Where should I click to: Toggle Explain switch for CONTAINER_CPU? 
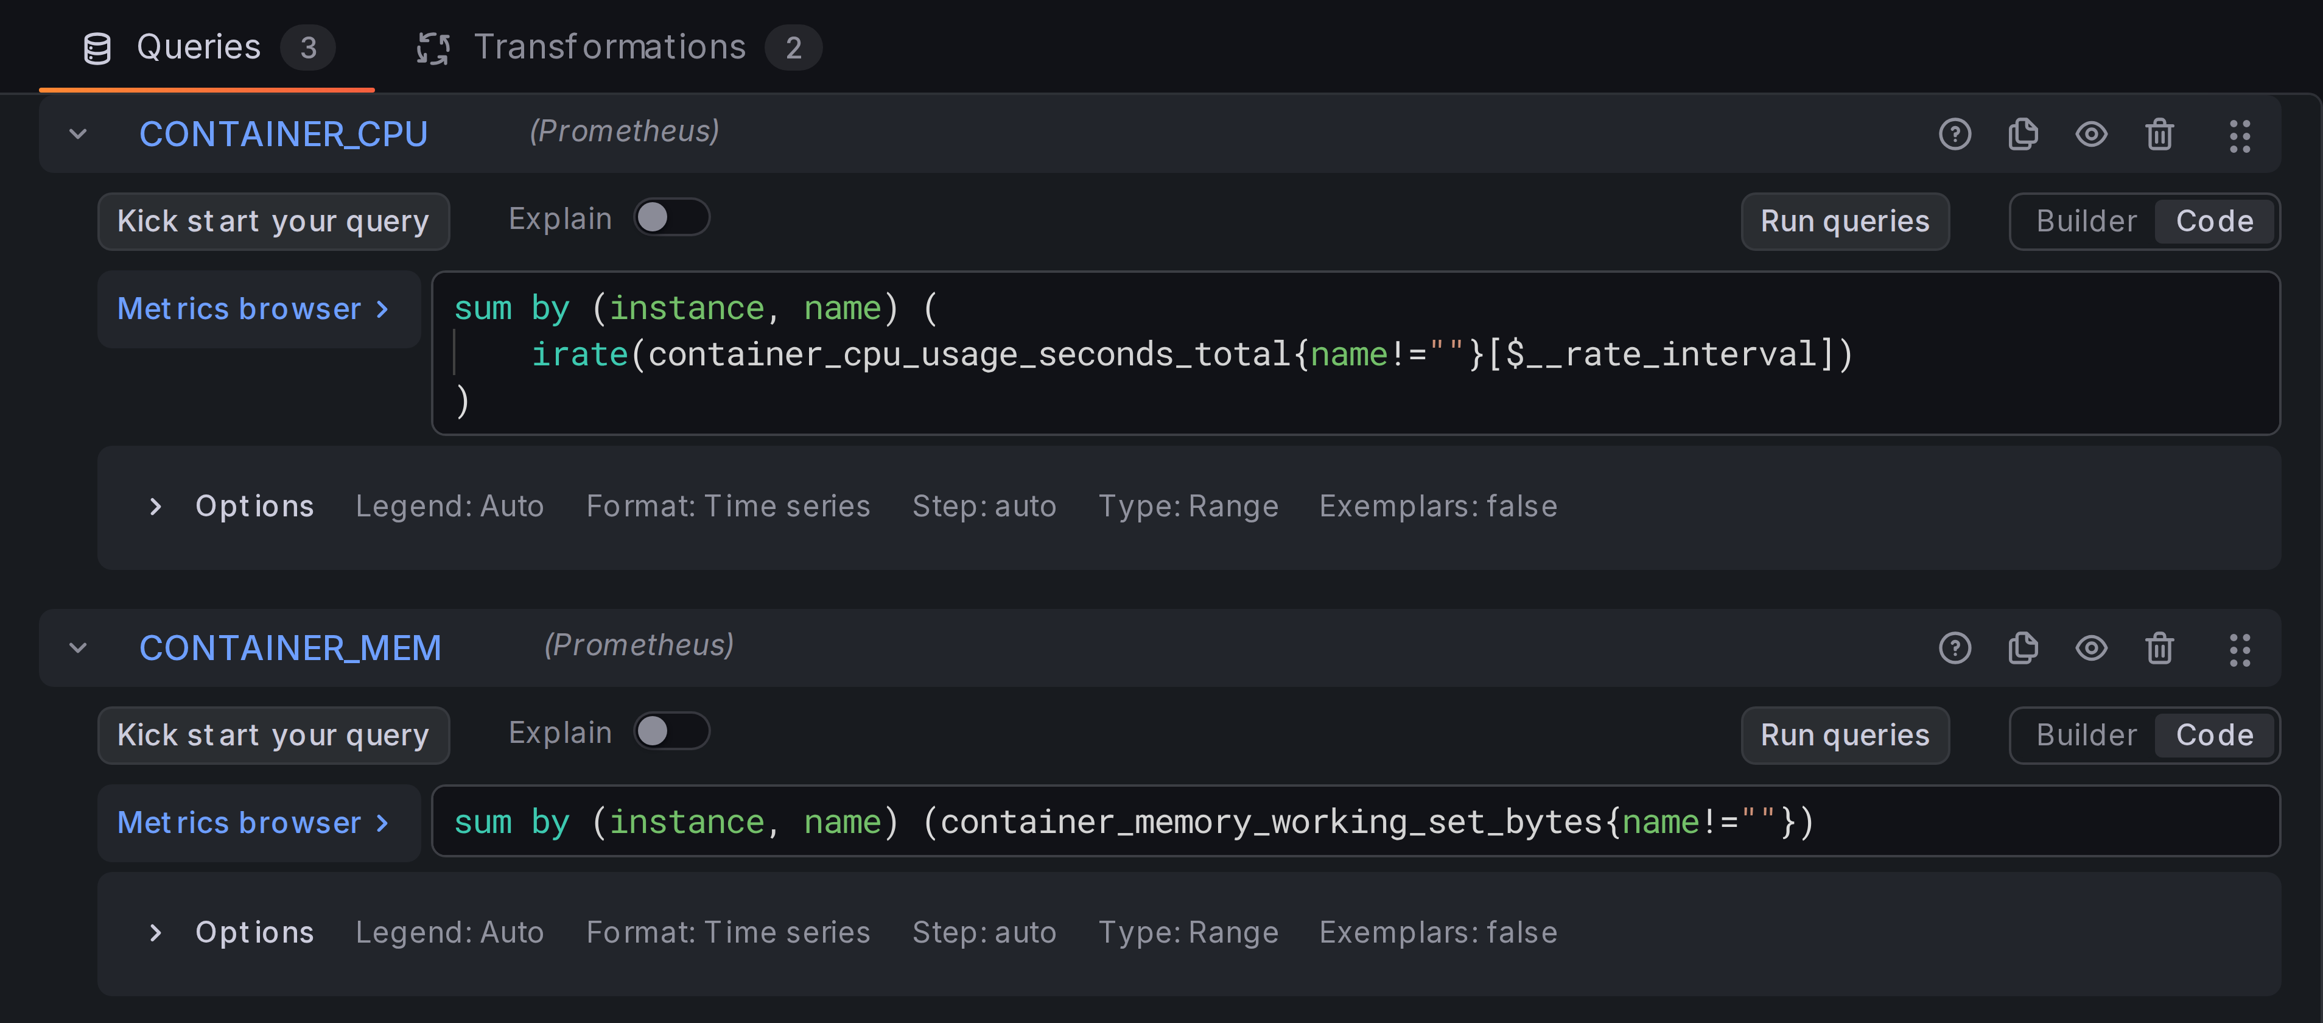[x=671, y=217]
